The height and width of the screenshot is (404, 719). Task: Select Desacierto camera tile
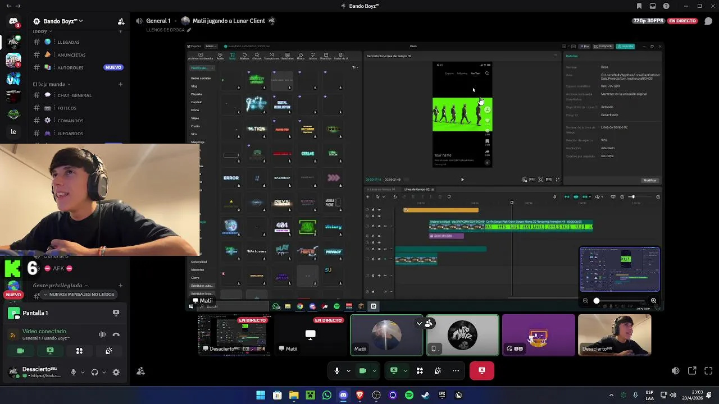615,335
